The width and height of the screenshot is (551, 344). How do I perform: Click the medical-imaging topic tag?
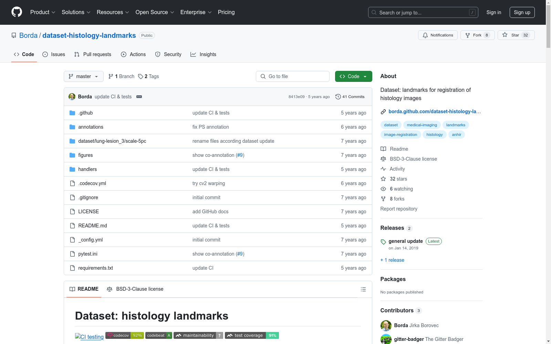point(422,125)
